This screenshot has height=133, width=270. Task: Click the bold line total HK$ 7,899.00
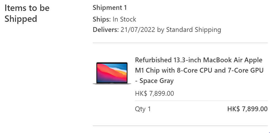(x=247, y=109)
